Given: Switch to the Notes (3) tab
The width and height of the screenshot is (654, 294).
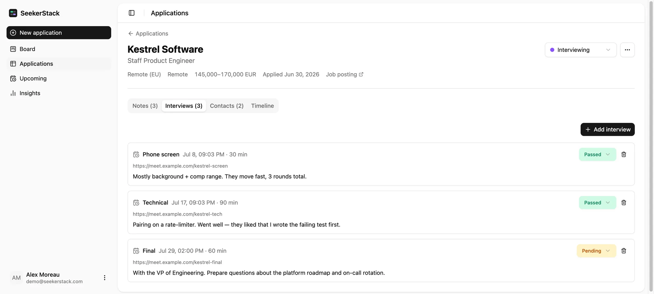Looking at the screenshot, I should pyautogui.click(x=145, y=106).
